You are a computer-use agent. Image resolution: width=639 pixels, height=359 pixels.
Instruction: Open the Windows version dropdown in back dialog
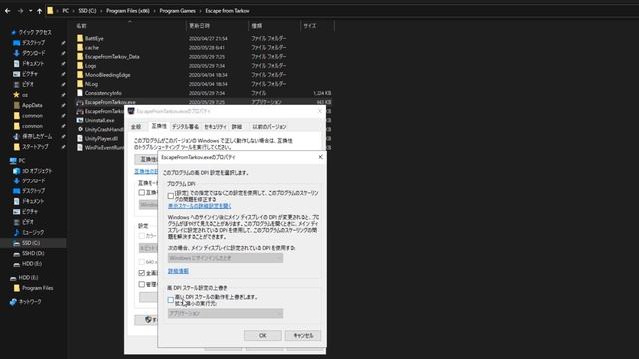pyautogui.click(x=148, y=205)
